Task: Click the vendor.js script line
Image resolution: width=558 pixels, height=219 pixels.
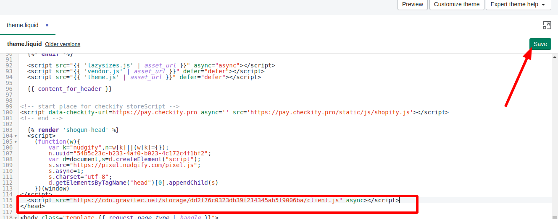Action: pyautogui.click(x=146, y=71)
